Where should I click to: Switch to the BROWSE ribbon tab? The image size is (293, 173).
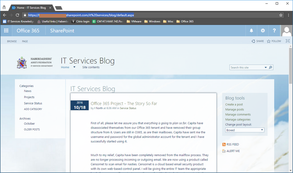(x=12, y=41)
